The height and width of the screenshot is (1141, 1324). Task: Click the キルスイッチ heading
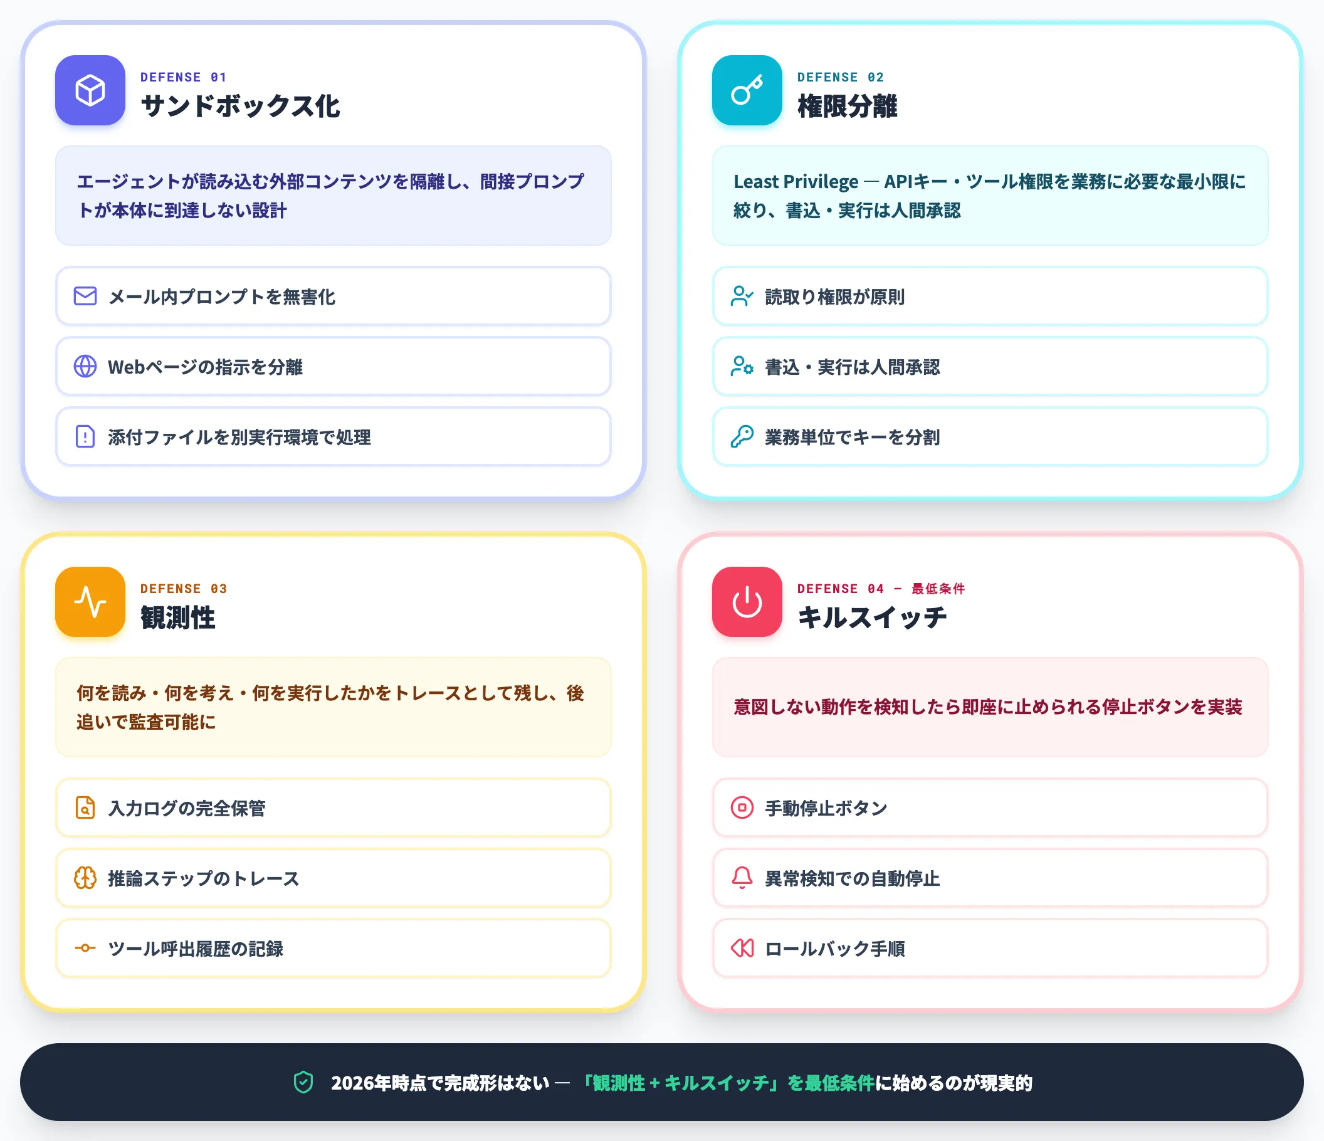click(x=872, y=618)
